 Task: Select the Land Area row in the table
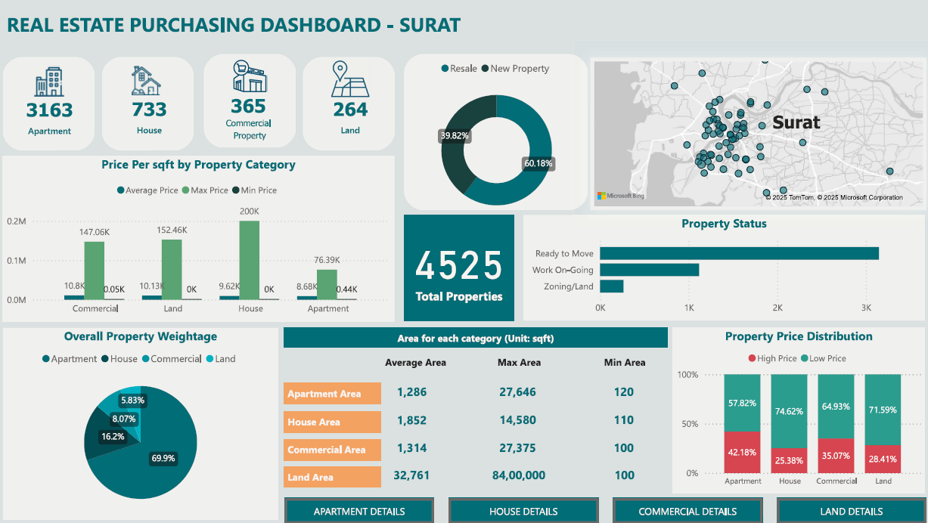pos(332,475)
